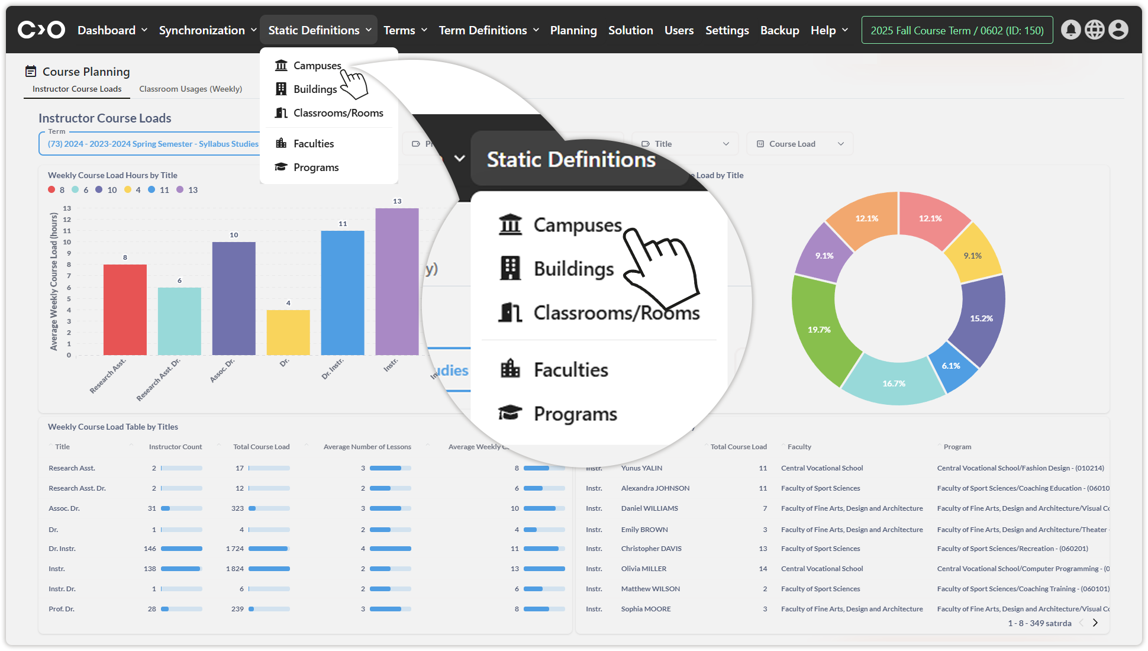Open the user profile avatar icon
The height and width of the screenshot is (651, 1148).
1118,30
